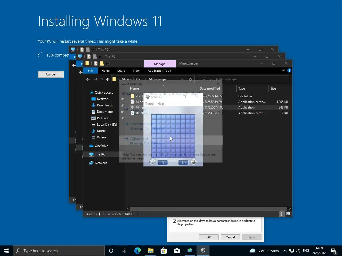Viewport: 342px width, 256px height.
Task: Refresh the Minesweeper folder view
Action: pos(190,79)
